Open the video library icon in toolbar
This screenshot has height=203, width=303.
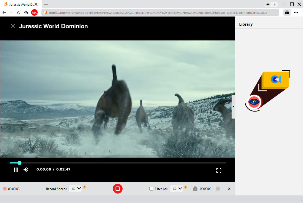pos(287,12)
